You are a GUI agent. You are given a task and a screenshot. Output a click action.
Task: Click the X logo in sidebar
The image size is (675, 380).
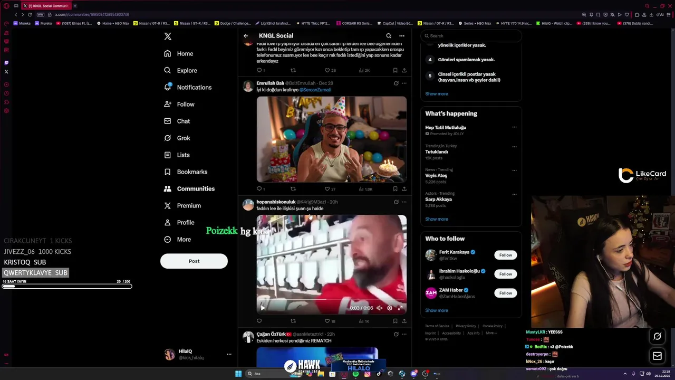coord(168,36)
